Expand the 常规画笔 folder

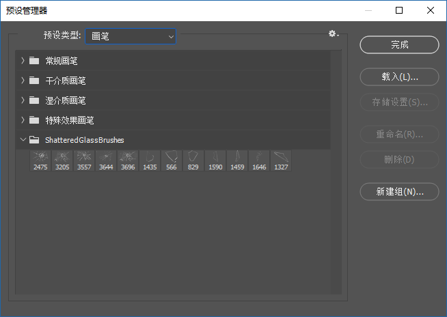click(x=23, y=61)
